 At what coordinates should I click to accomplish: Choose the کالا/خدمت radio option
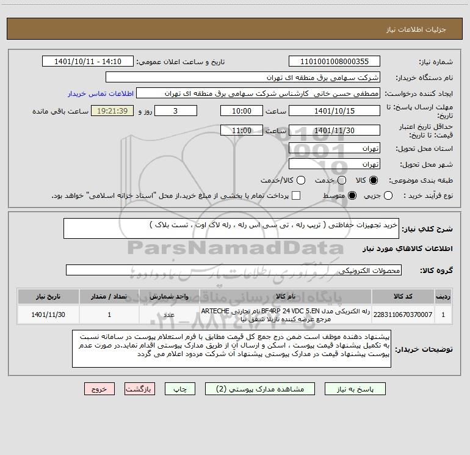pyautogui.click(x=301, y=180)
